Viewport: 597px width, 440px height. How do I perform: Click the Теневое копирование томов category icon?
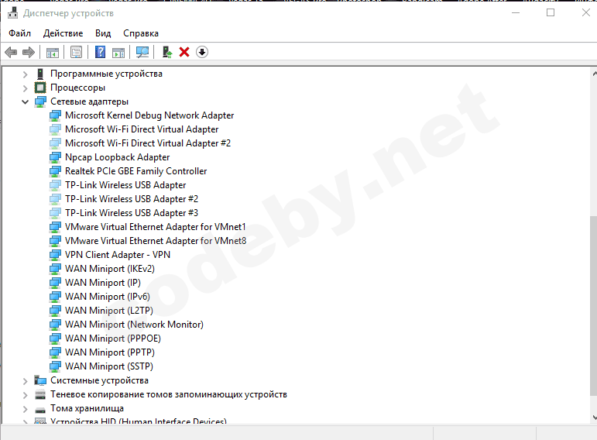[40, 394]
